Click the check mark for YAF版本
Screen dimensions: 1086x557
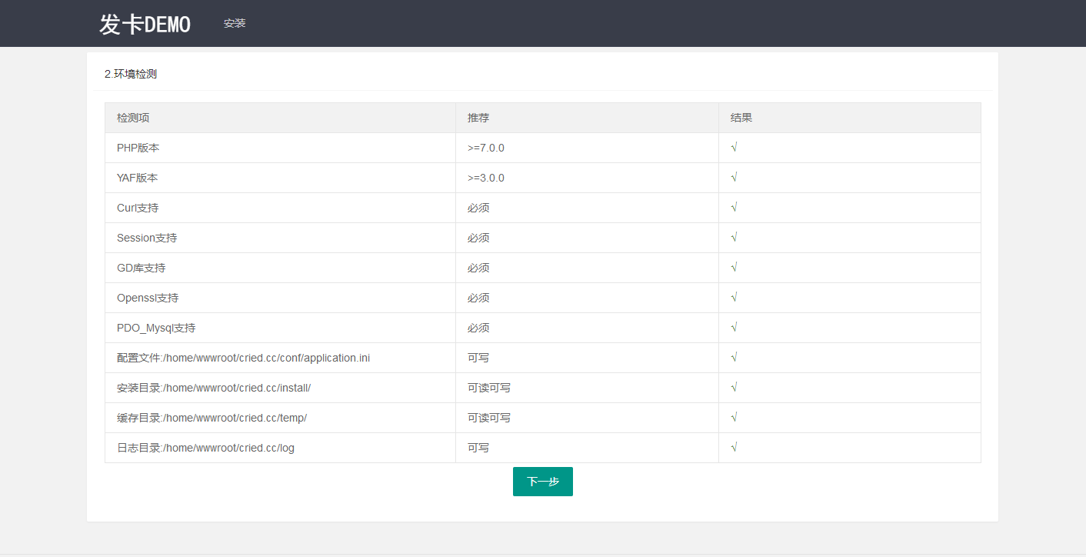735,178
